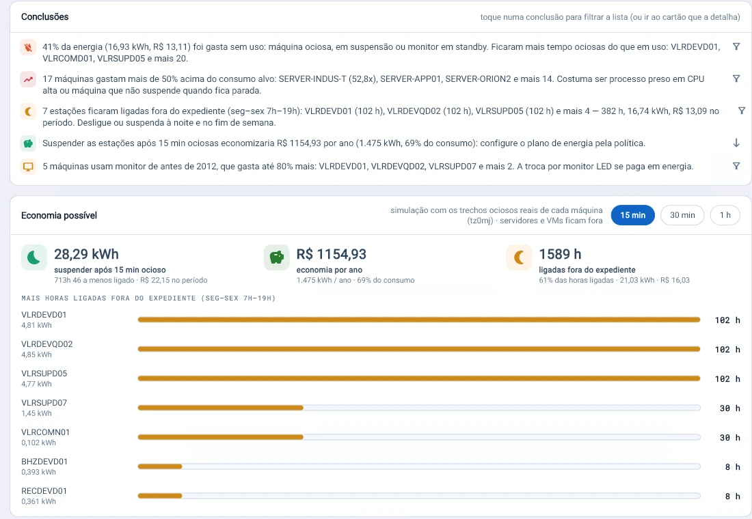
Task: Open the conclusion about 7 estações ligadas fora do expediente
Action: coord(381,117)
